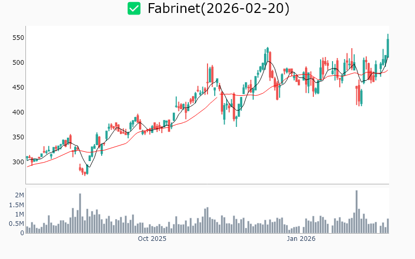Select the lowest candlestick near the 275 price
The width and height of the screenshot is (415, 259).
85,171
